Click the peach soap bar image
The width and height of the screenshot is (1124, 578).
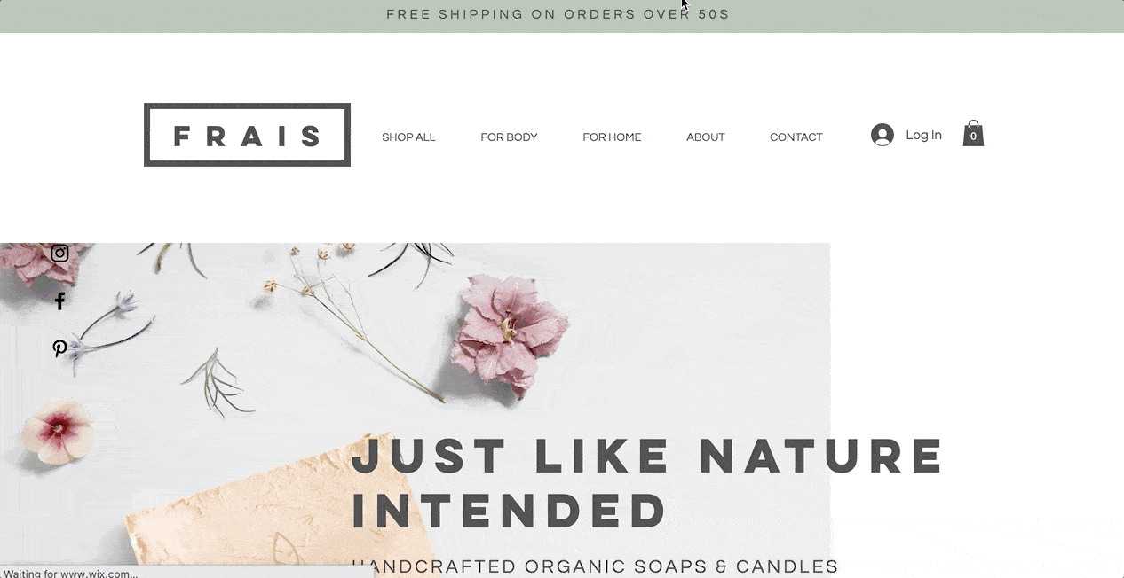(x=257, y=514)
